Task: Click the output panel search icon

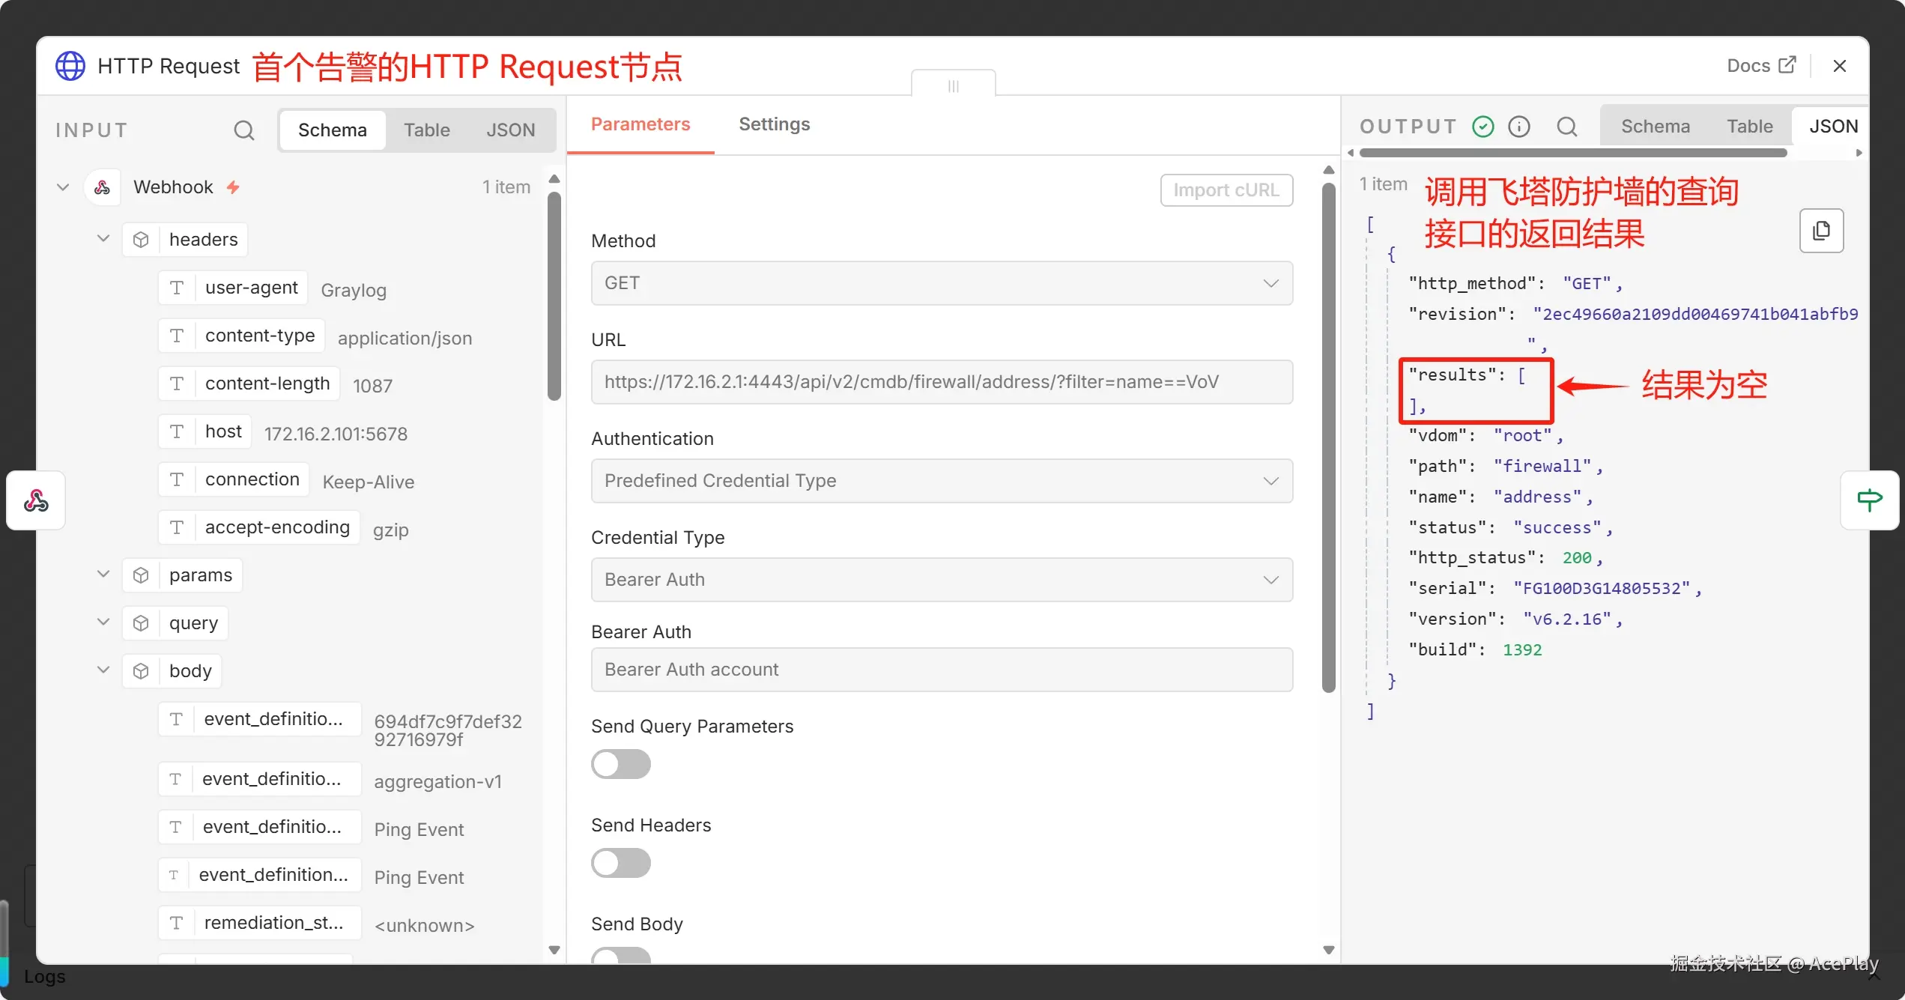Action: coord(1566,127)
